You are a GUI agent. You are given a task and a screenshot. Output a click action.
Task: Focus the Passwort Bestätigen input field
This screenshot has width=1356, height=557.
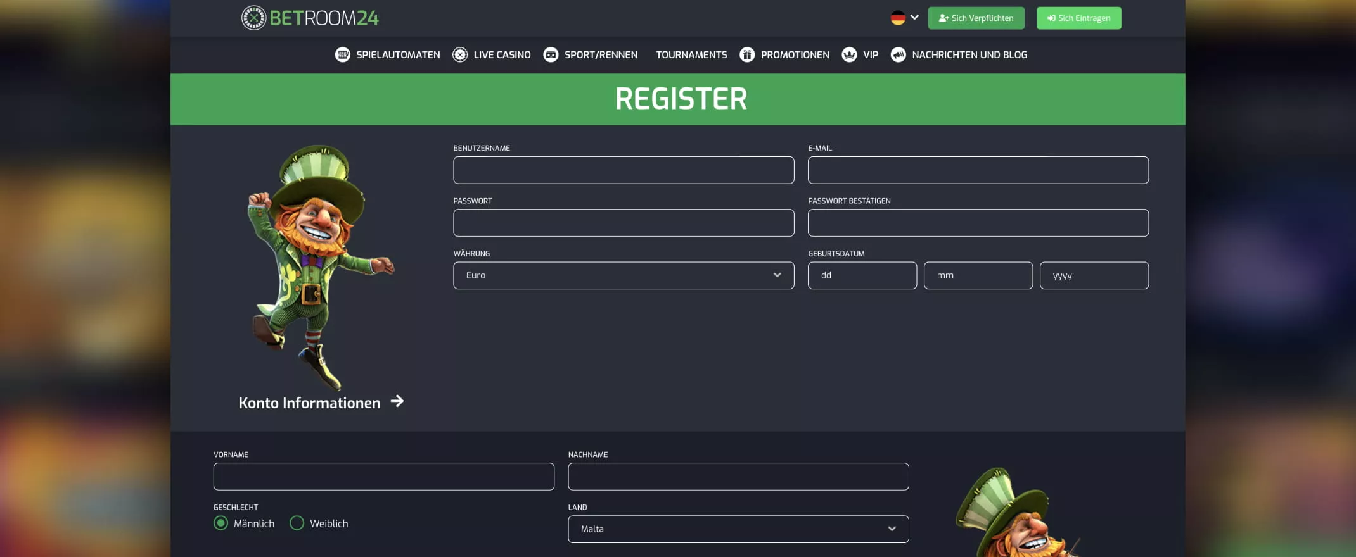pos(978,223)
